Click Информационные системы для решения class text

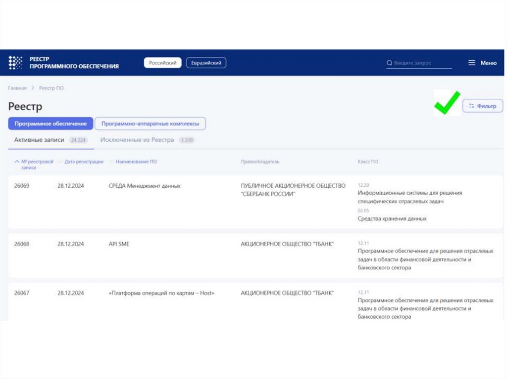(x=409, y=197)
